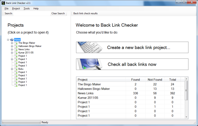Open the Help menu
Screen dimensions: 198x126
click(36, 9)
